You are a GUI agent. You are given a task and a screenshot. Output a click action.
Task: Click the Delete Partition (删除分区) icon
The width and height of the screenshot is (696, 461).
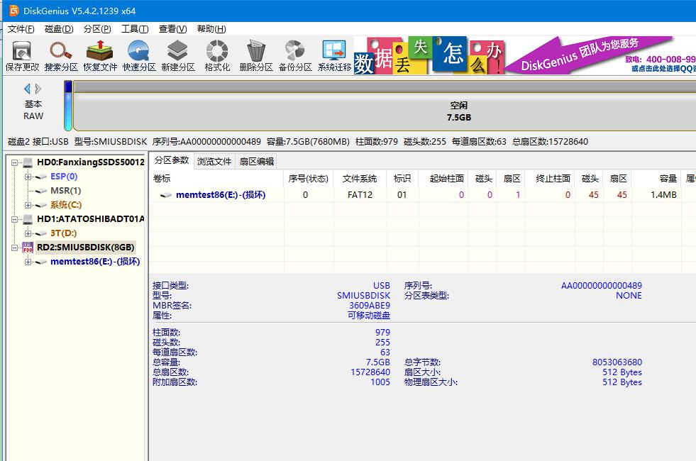click(256, 56)
